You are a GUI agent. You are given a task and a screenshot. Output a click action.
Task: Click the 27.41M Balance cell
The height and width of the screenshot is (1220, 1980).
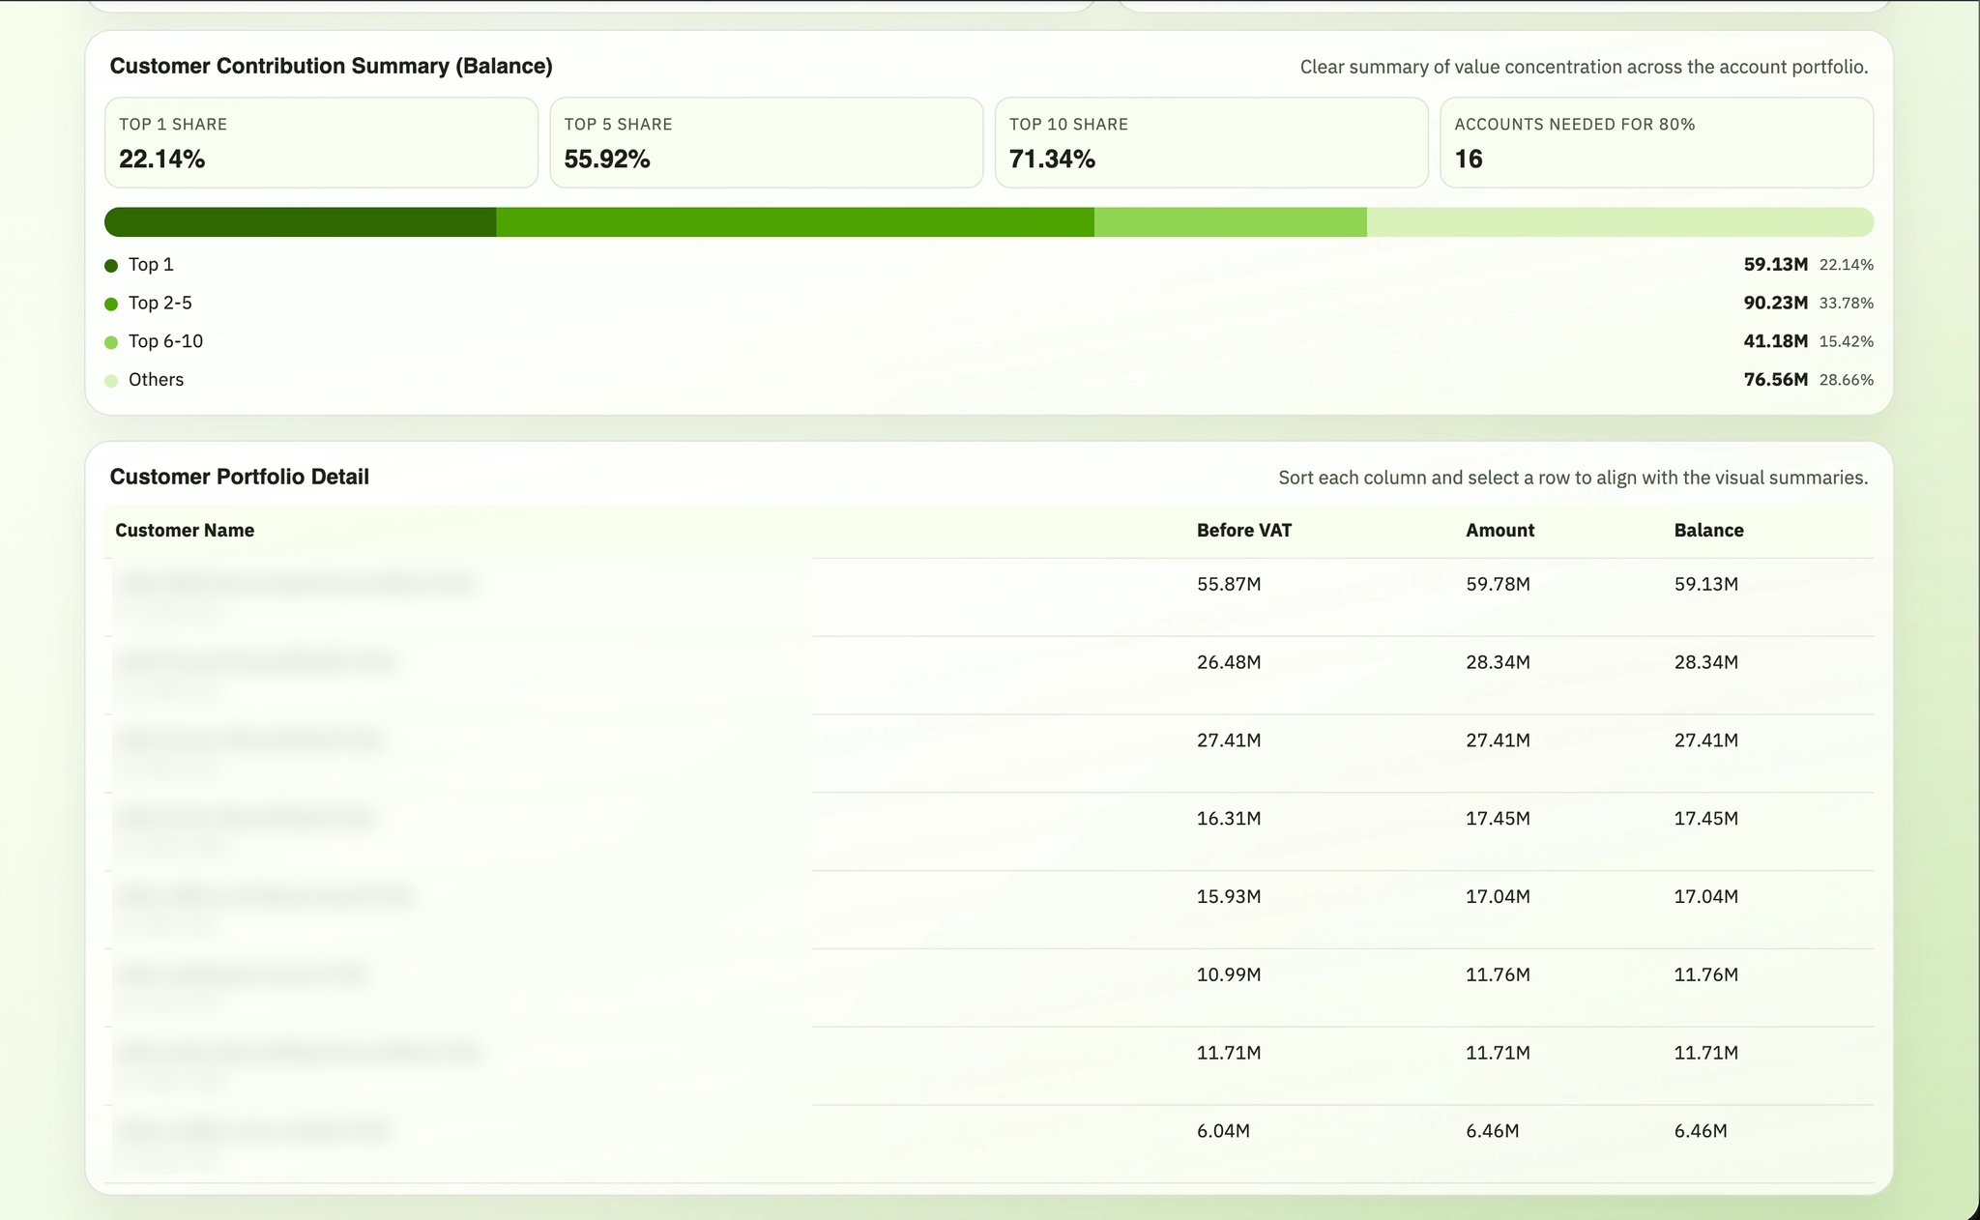pyautogui.click(x=1706, y=741)
